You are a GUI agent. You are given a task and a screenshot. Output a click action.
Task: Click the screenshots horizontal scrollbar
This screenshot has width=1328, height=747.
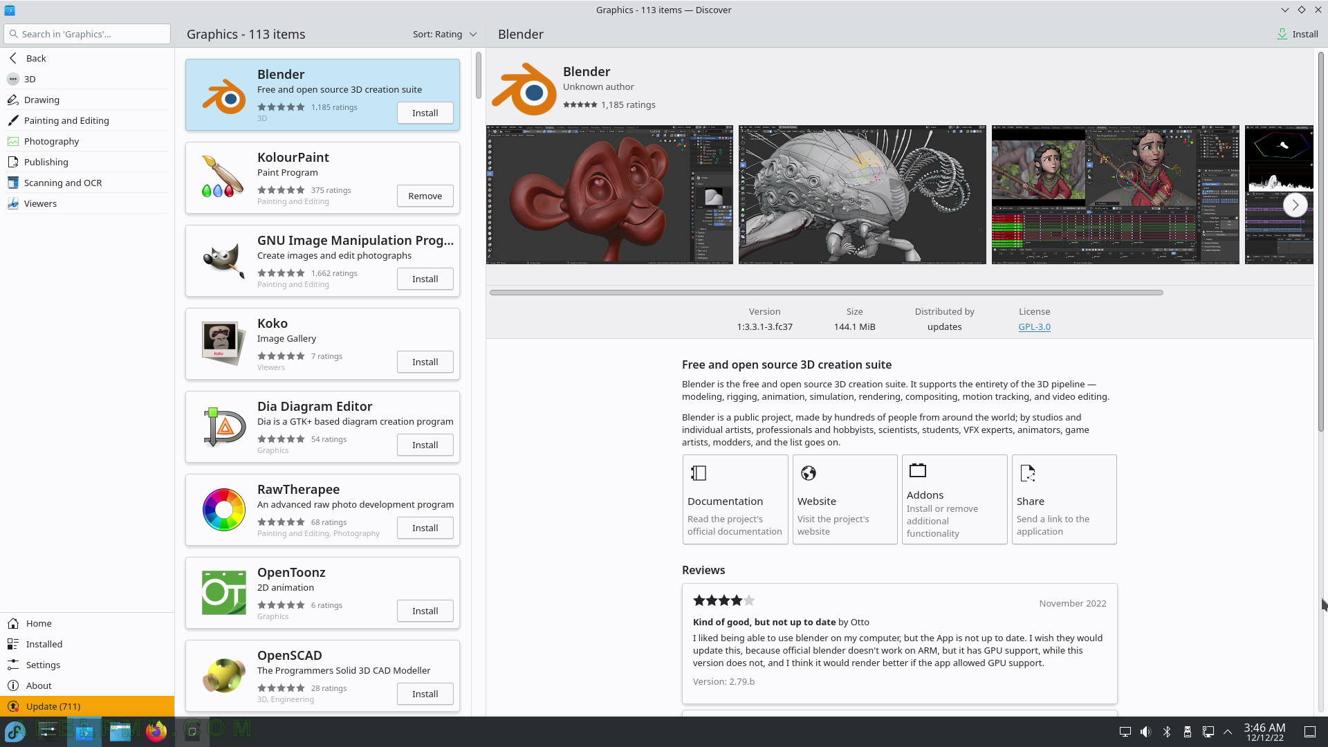click(x=827, y=293)
